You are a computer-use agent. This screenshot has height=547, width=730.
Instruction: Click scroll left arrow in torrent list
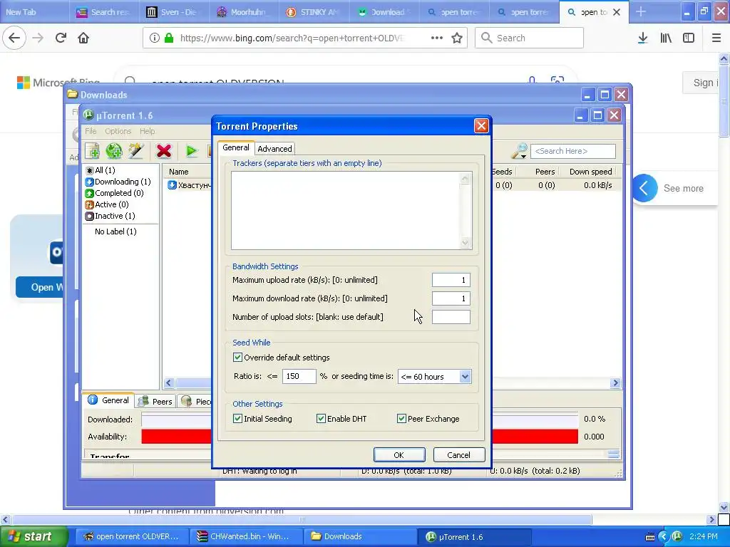click(x=169, y=382)
